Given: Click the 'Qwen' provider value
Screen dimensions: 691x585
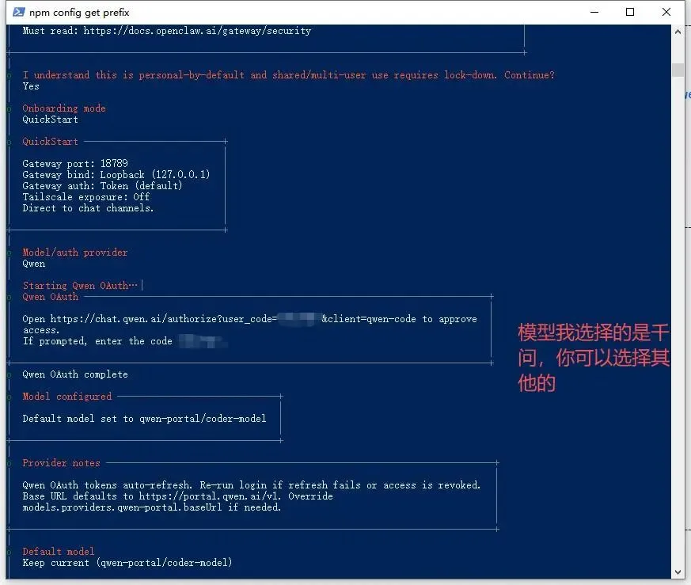Looking at the screenshot, I should coord(34,264).
